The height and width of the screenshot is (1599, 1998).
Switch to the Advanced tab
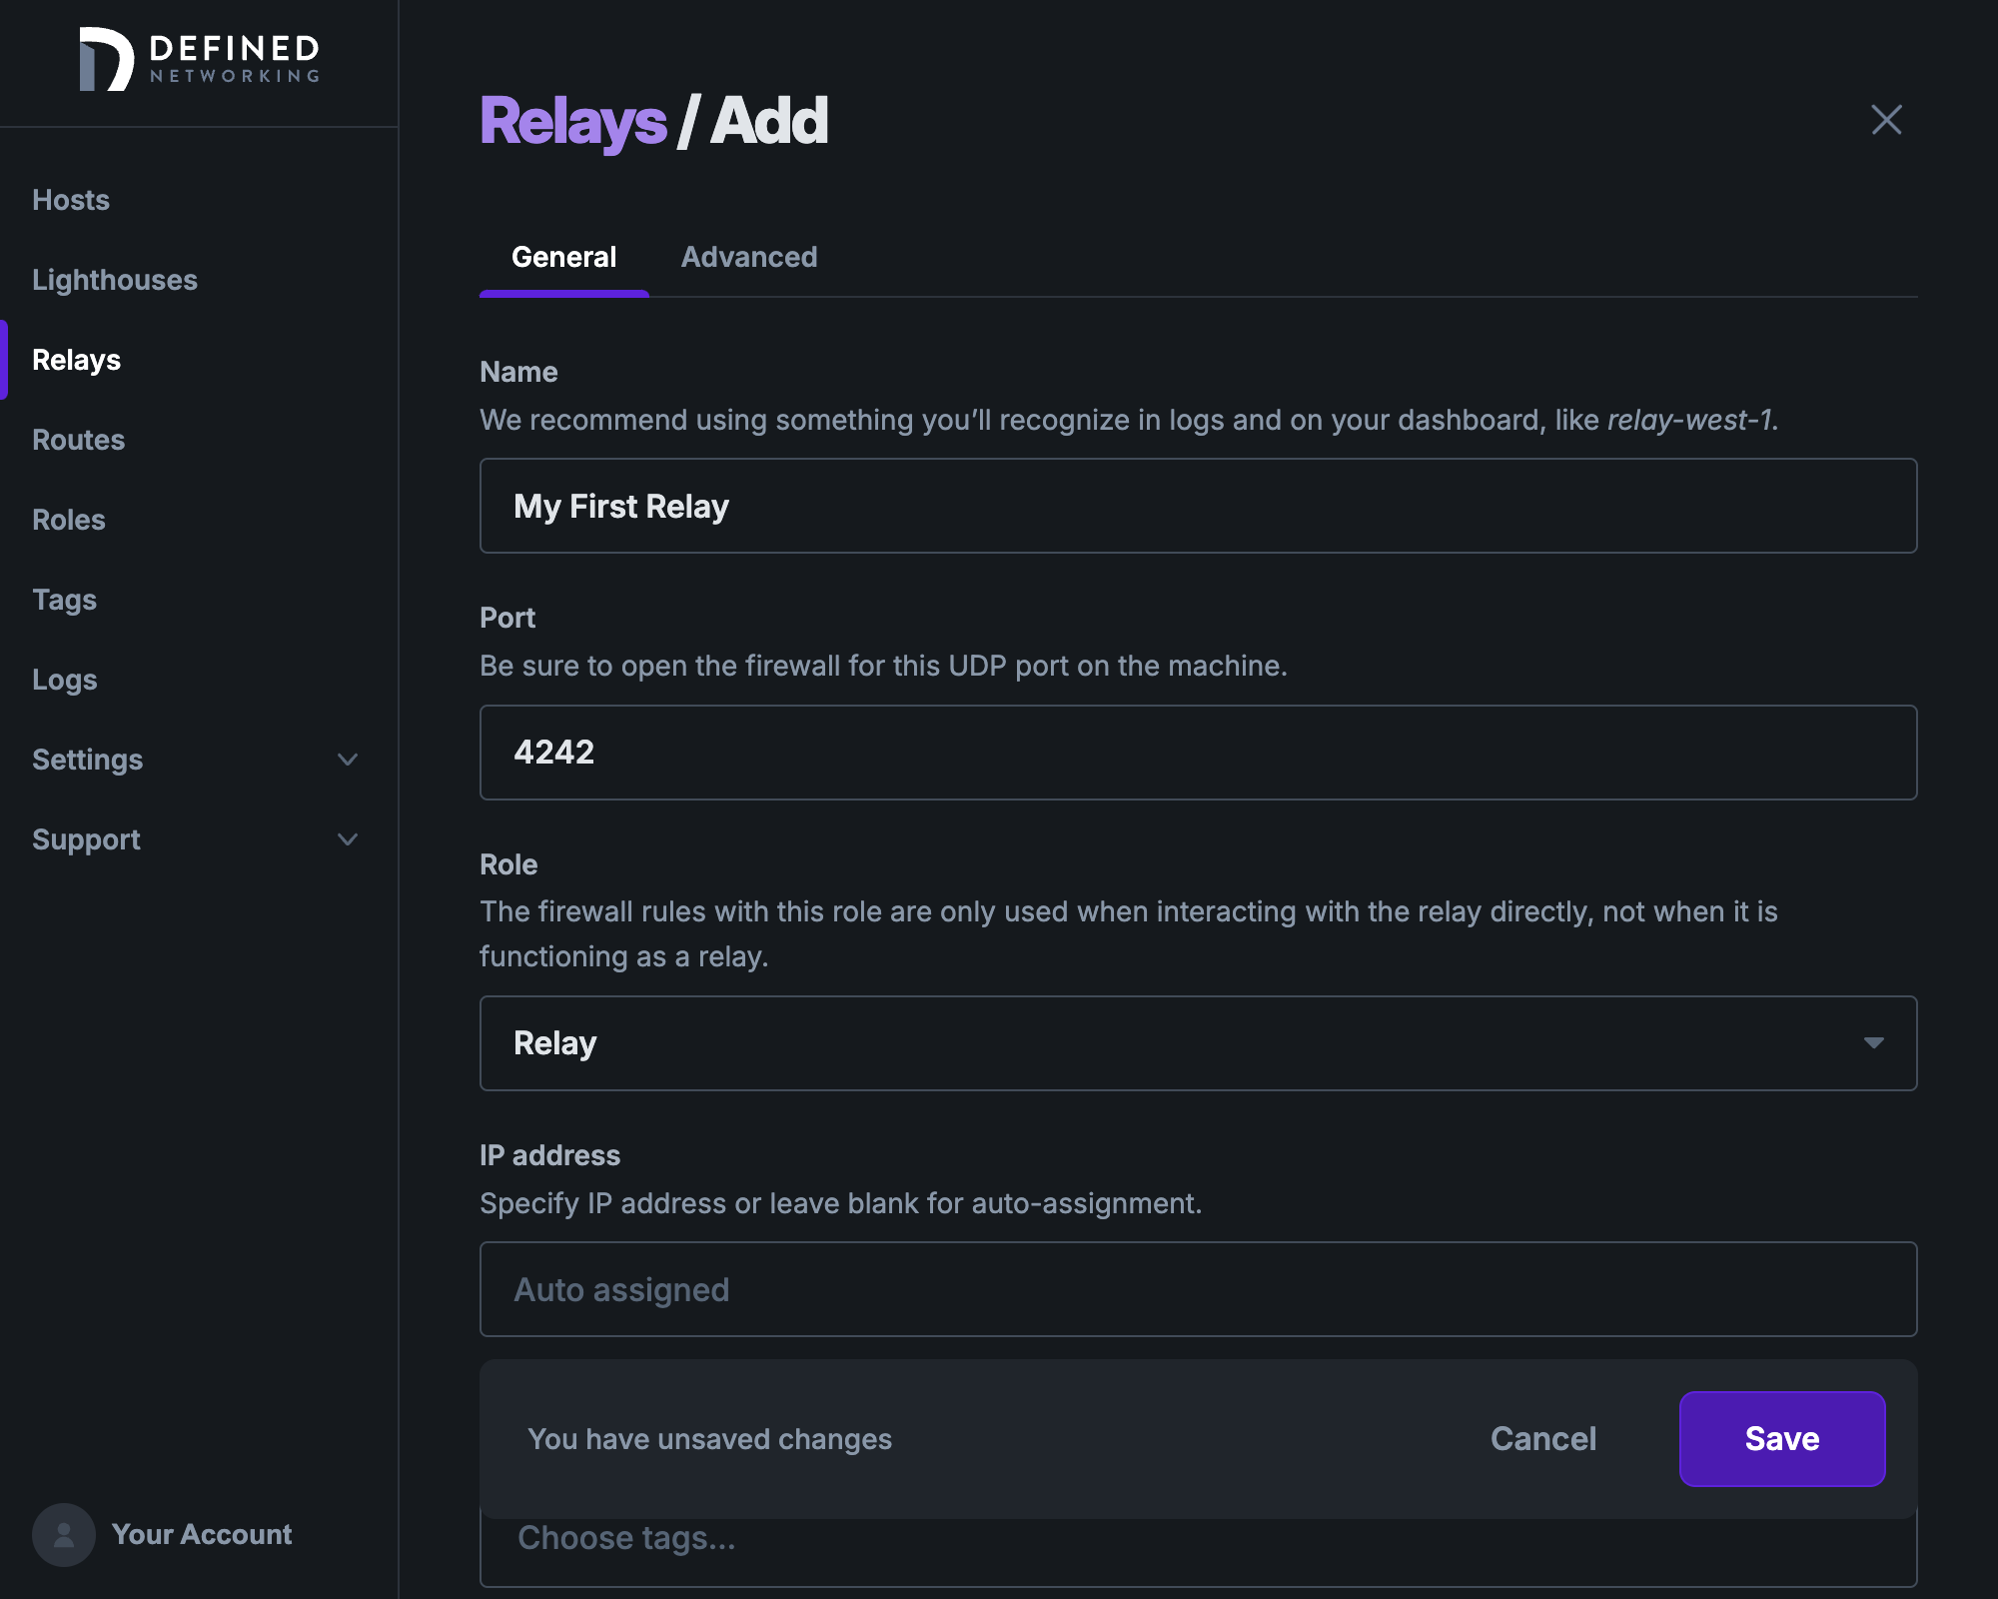[x=748, y=257]
